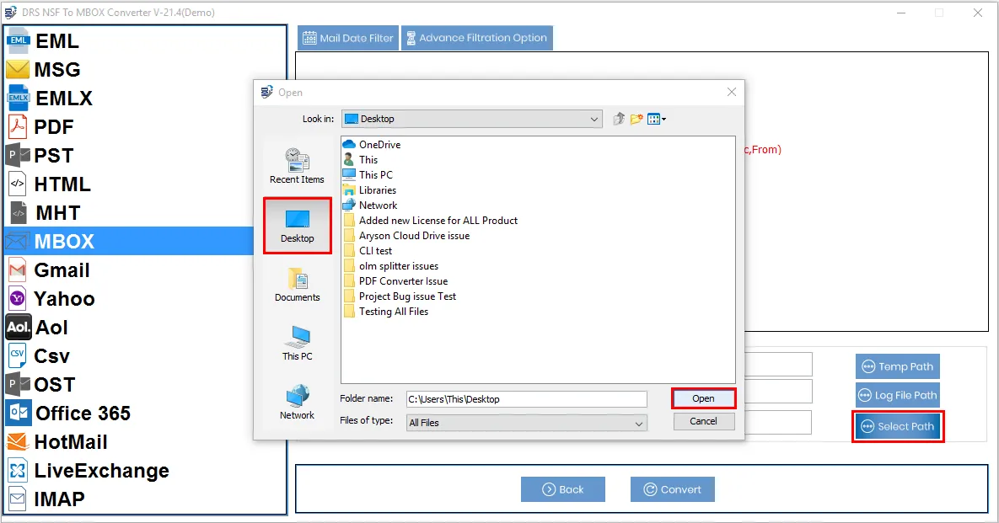Select the LiveExchange icon
Viewport: 999px width, 523px height.
[x=18, y=470]
